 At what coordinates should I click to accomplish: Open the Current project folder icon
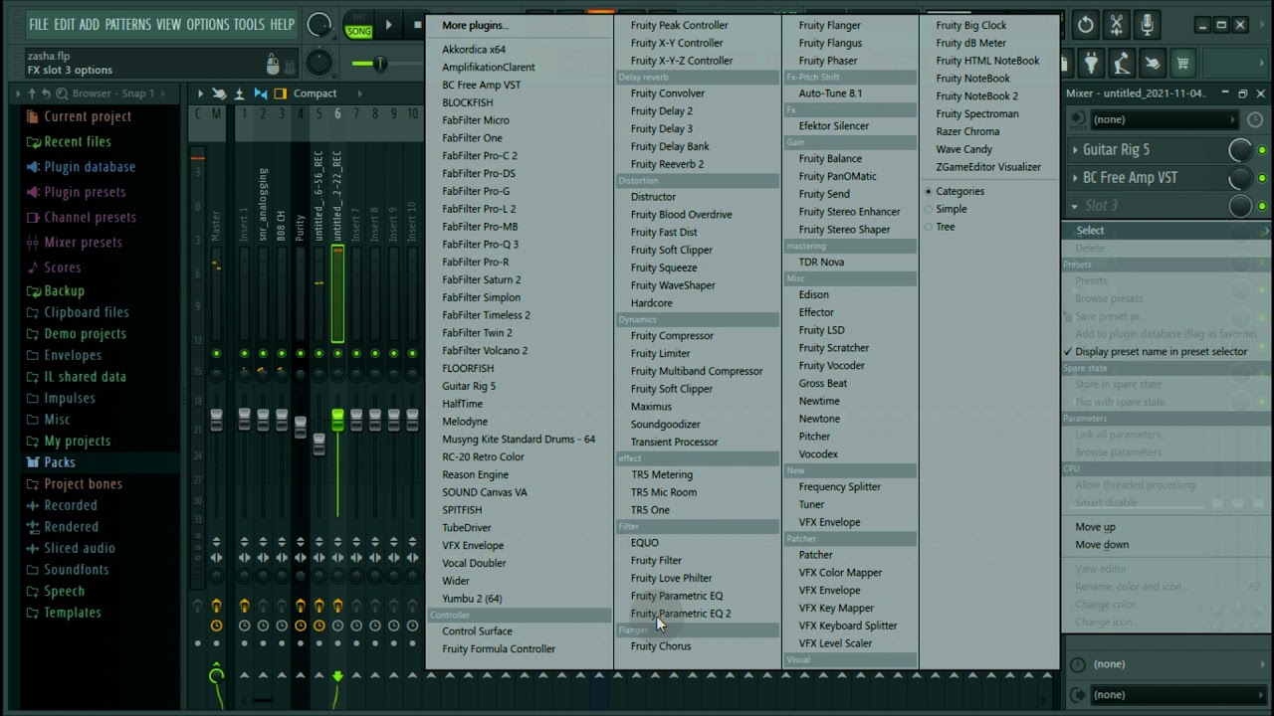coord(33,117)
